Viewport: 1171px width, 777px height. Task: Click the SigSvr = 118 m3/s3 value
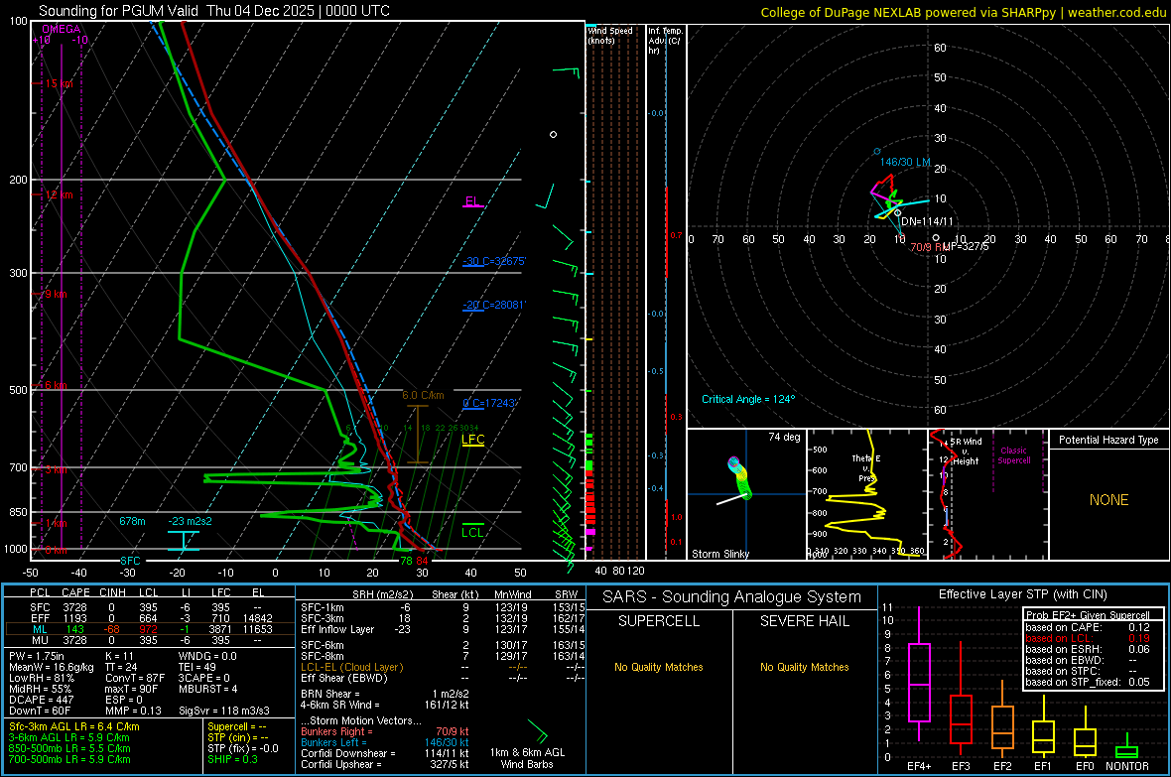point(224,711)
